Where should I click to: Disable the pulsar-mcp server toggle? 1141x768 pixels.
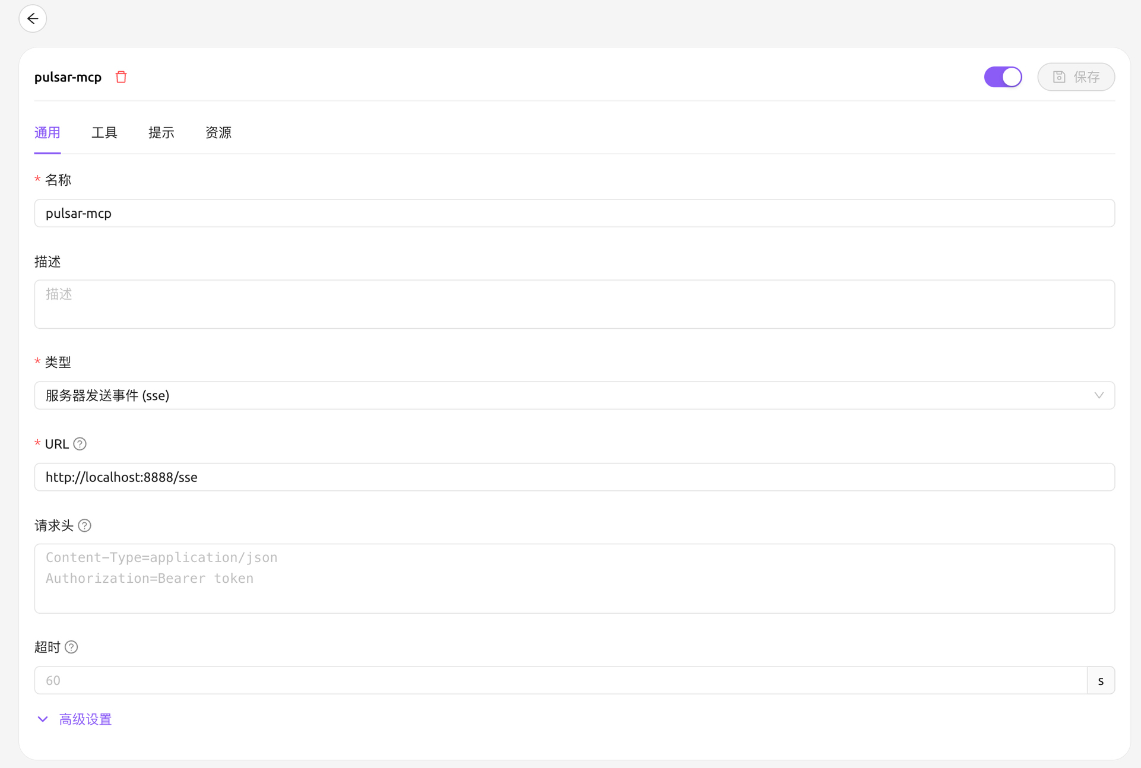(x=1003, y=77)
